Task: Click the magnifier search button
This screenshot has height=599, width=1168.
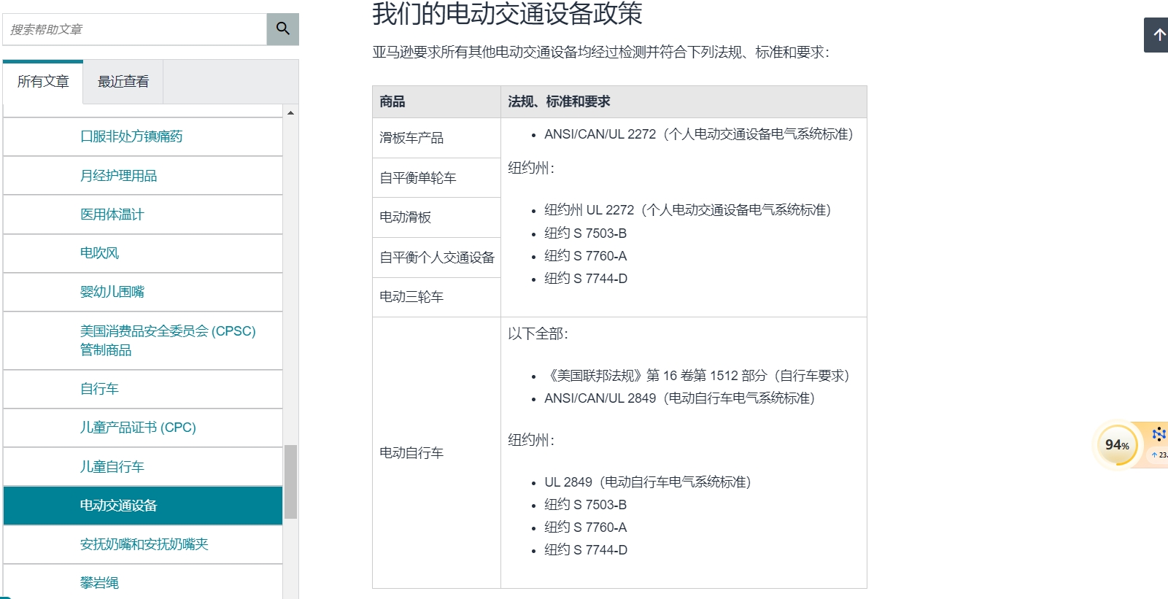Action: click(x=282, y=29)
